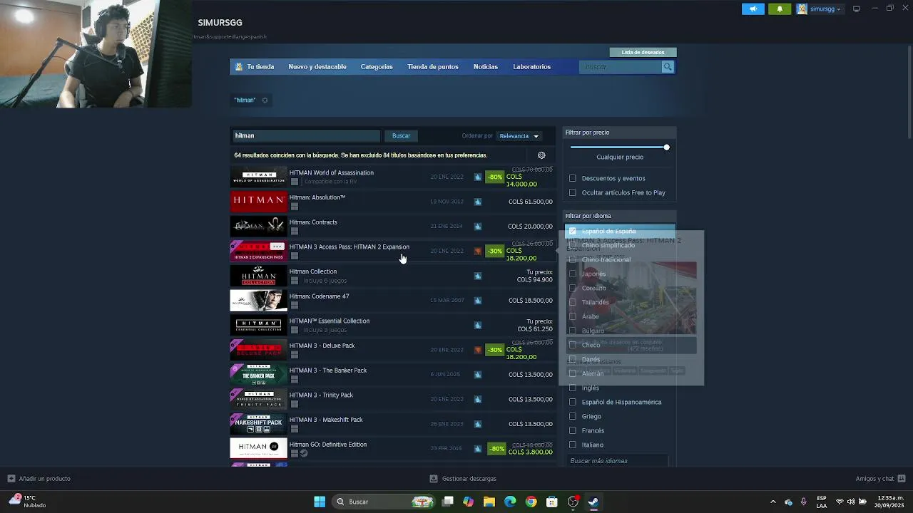The image size is (913, 513).
Task: Open Hitman Collection bundle result
Action: click(x=392, y=276)
